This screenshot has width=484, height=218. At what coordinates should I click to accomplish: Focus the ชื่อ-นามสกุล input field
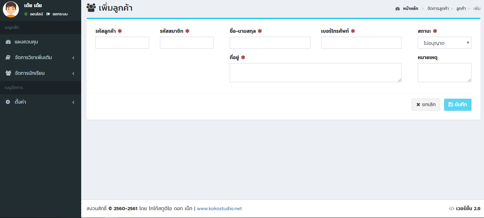270,43
